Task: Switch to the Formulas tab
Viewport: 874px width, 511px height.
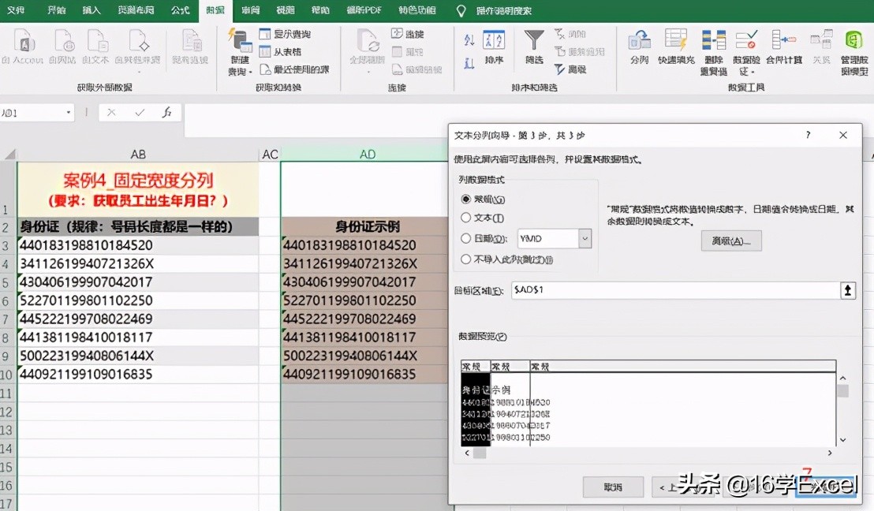Action: (180, 10)
